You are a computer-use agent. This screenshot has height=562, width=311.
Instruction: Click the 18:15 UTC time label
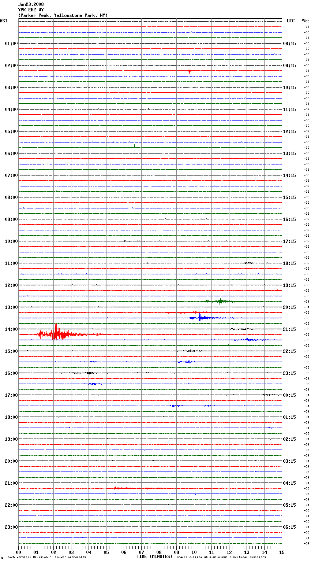[289, 263]
